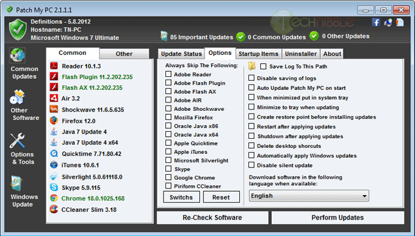Click the CCleaner icon in list
The width and height of the screenshot is (415, 236).
pos(54,209)
